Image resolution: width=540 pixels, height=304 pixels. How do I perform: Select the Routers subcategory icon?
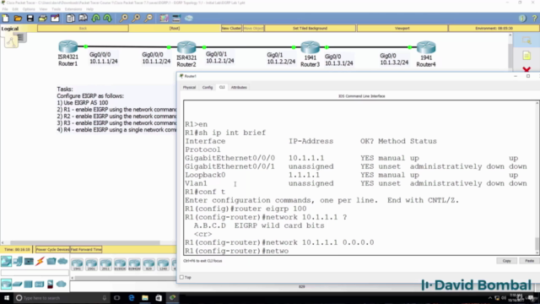6,284
